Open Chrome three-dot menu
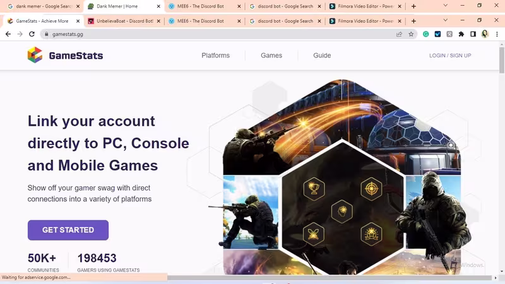Viewport: 505px width, 284px height. click(x=497, y=34)
